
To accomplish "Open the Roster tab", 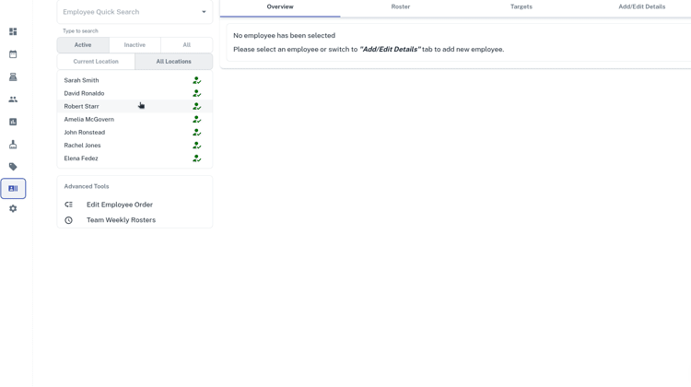I will point(400,7).
